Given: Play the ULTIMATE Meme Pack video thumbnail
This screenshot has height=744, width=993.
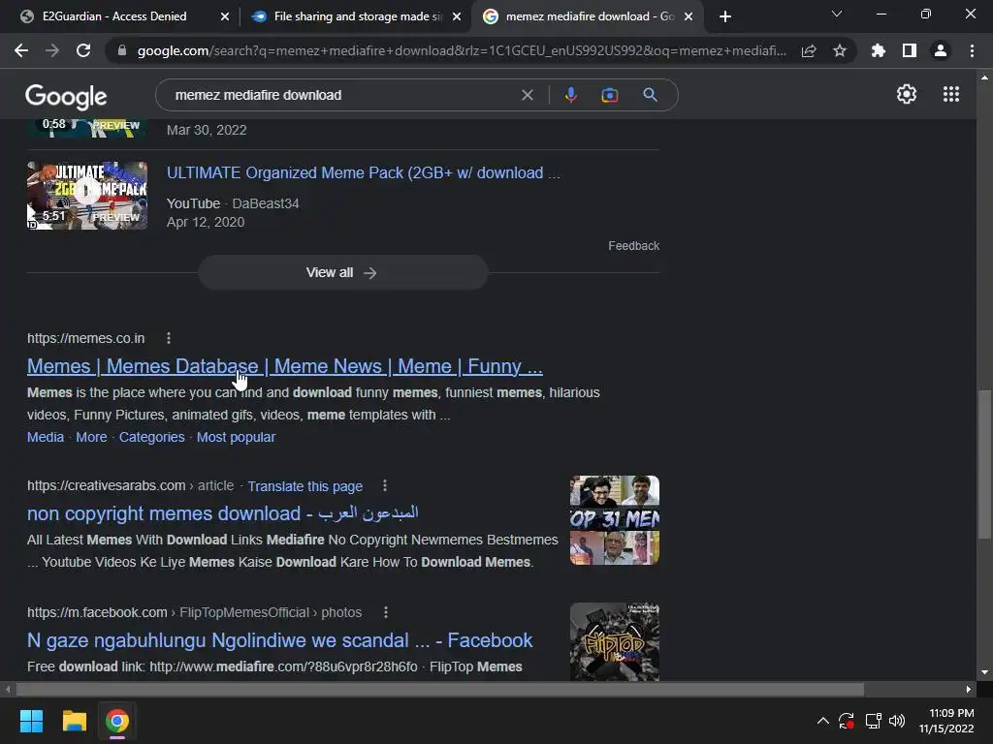Looking at the screenshot, I should pyautogui.click(x=87, y=196).
